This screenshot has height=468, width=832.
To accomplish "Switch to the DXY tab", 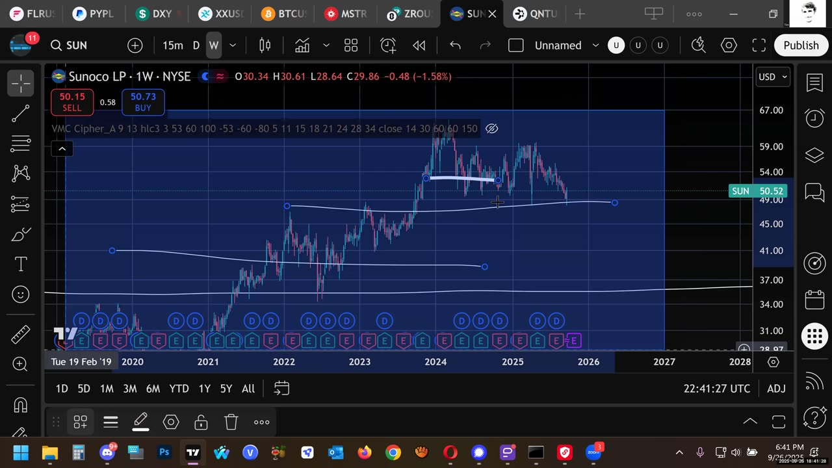I will [155, 14].
